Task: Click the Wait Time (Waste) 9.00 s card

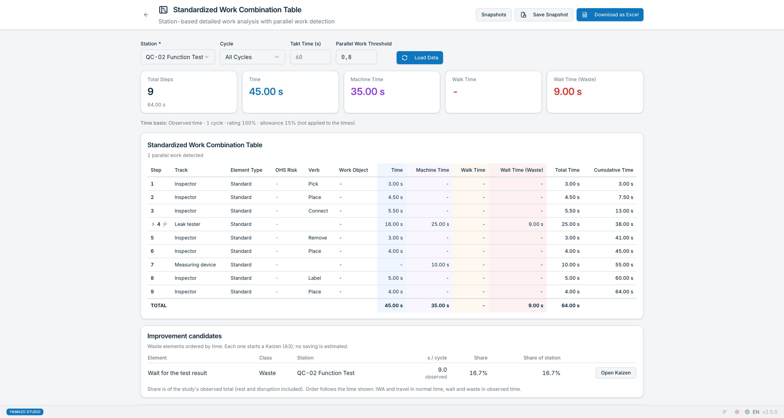Action: (x=595, y=92)
